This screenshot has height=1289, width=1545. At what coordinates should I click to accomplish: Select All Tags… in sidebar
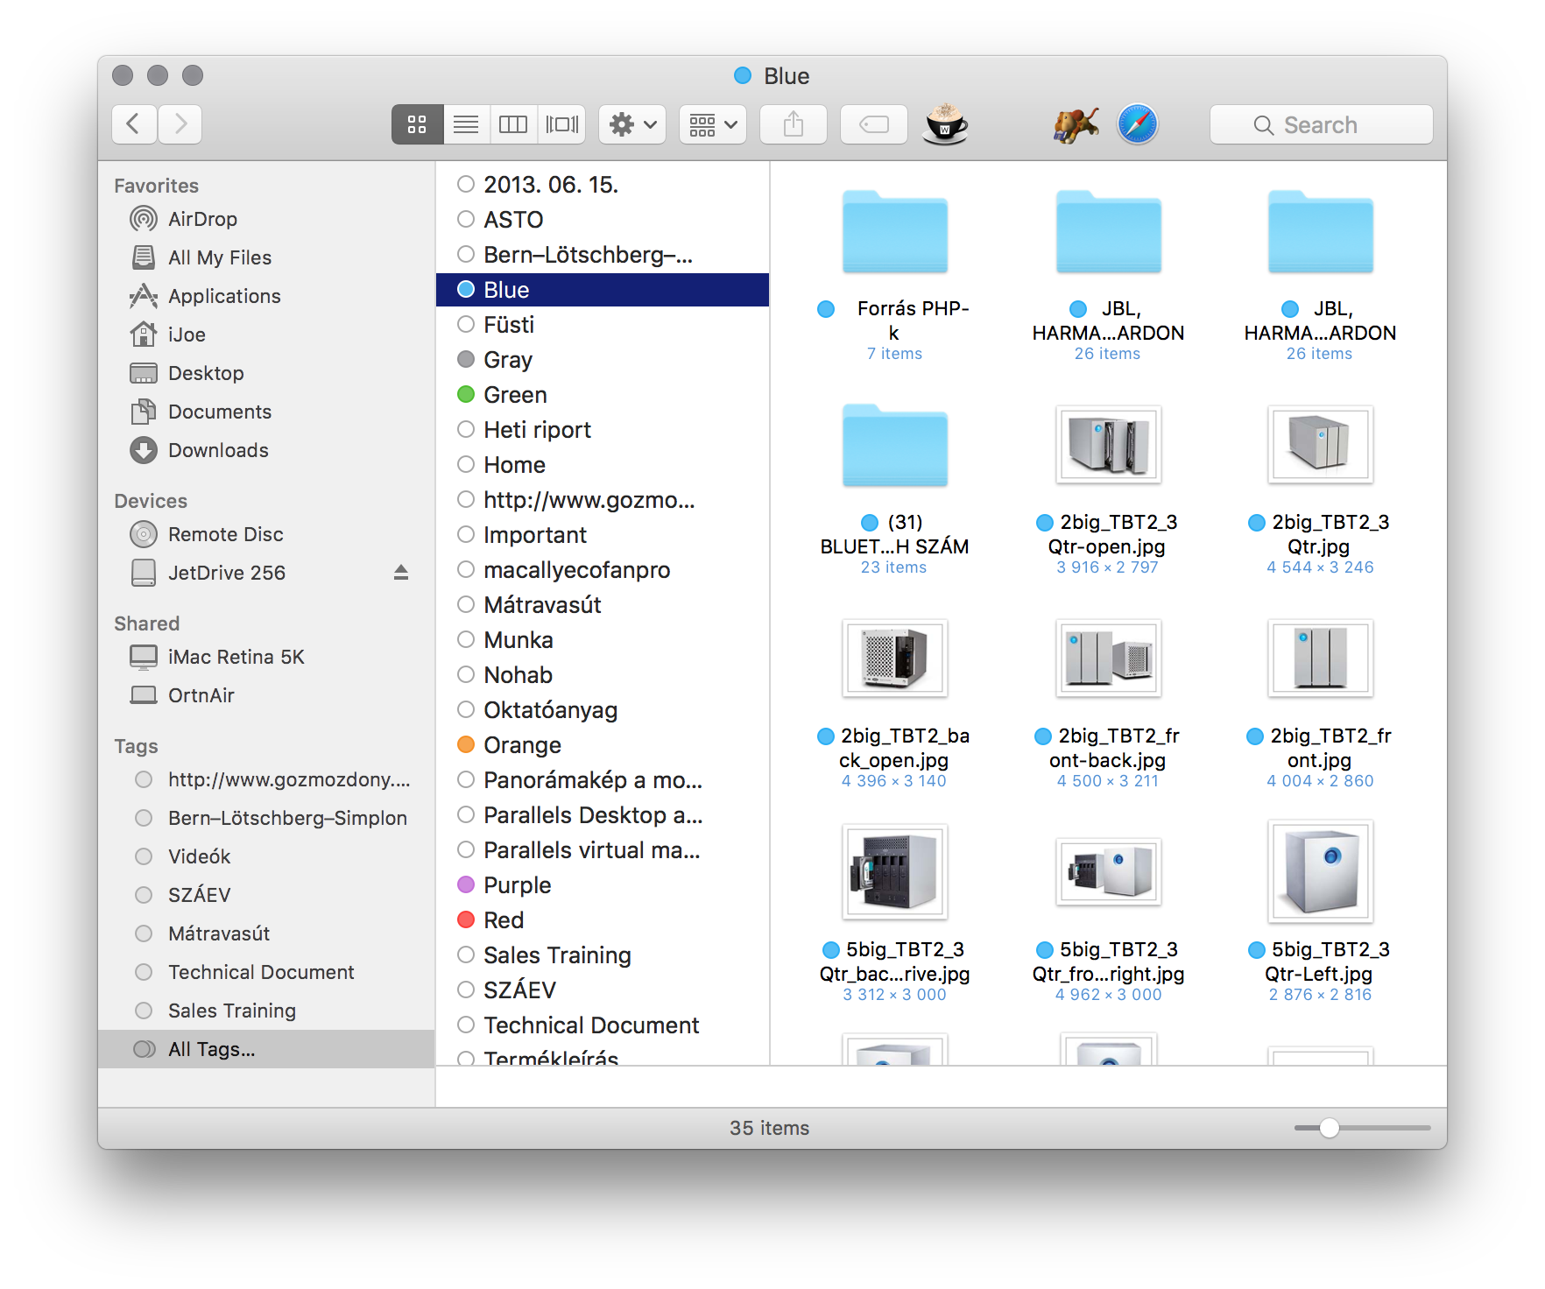coord(266,1049)
